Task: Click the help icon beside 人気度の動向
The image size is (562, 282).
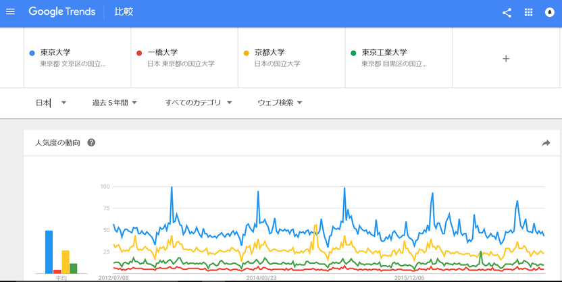Action: (x=91, y=143)
